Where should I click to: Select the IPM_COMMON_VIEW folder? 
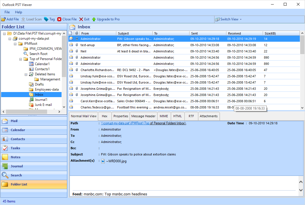(45, 49)
